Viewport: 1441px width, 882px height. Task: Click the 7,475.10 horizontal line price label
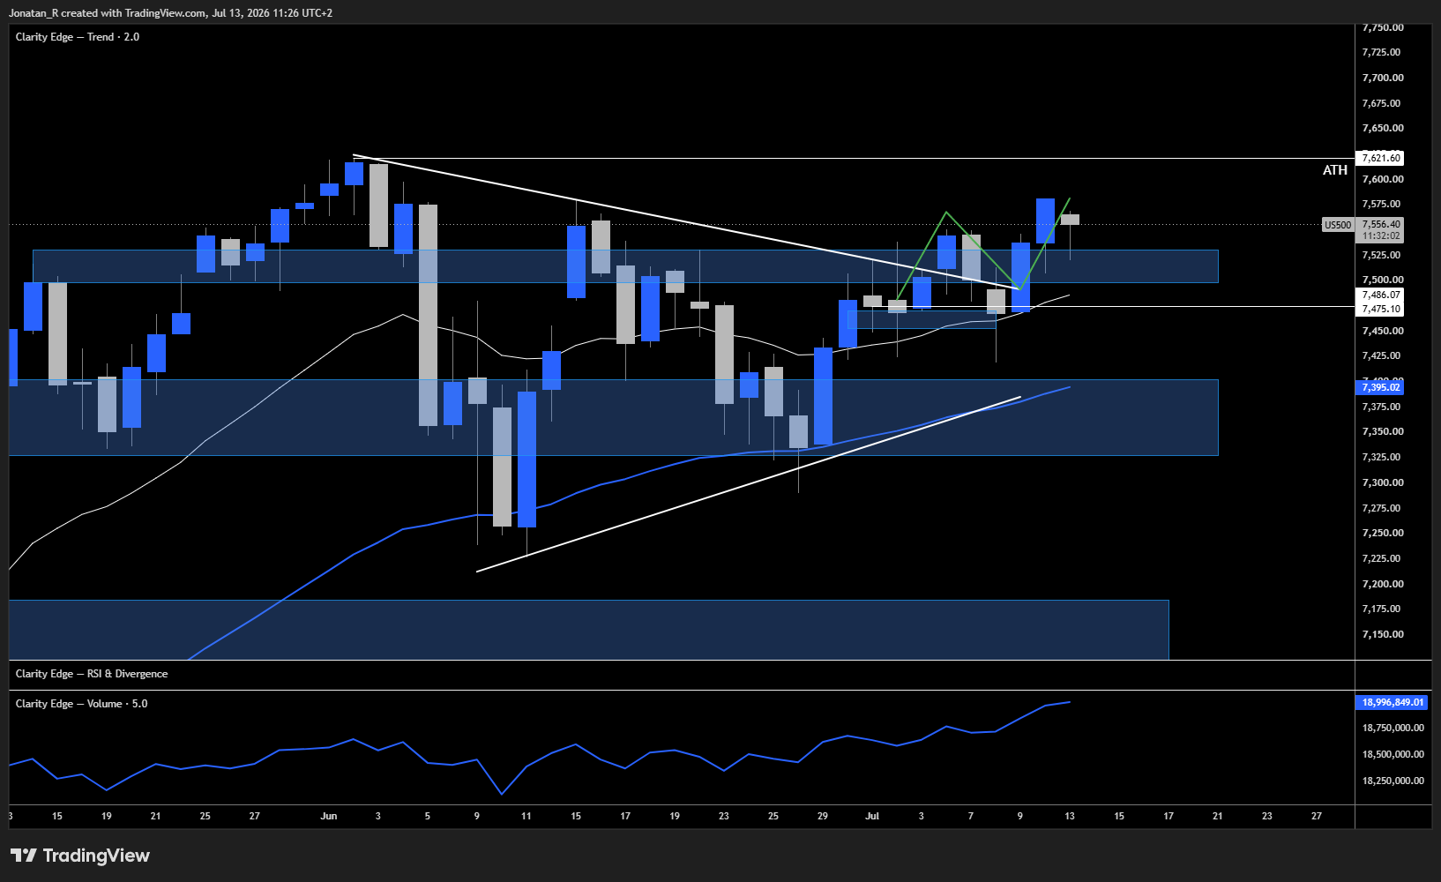click(x=1381, y=309)
